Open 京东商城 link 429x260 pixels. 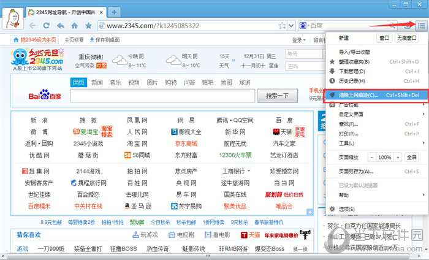click(x=186, y=143)
